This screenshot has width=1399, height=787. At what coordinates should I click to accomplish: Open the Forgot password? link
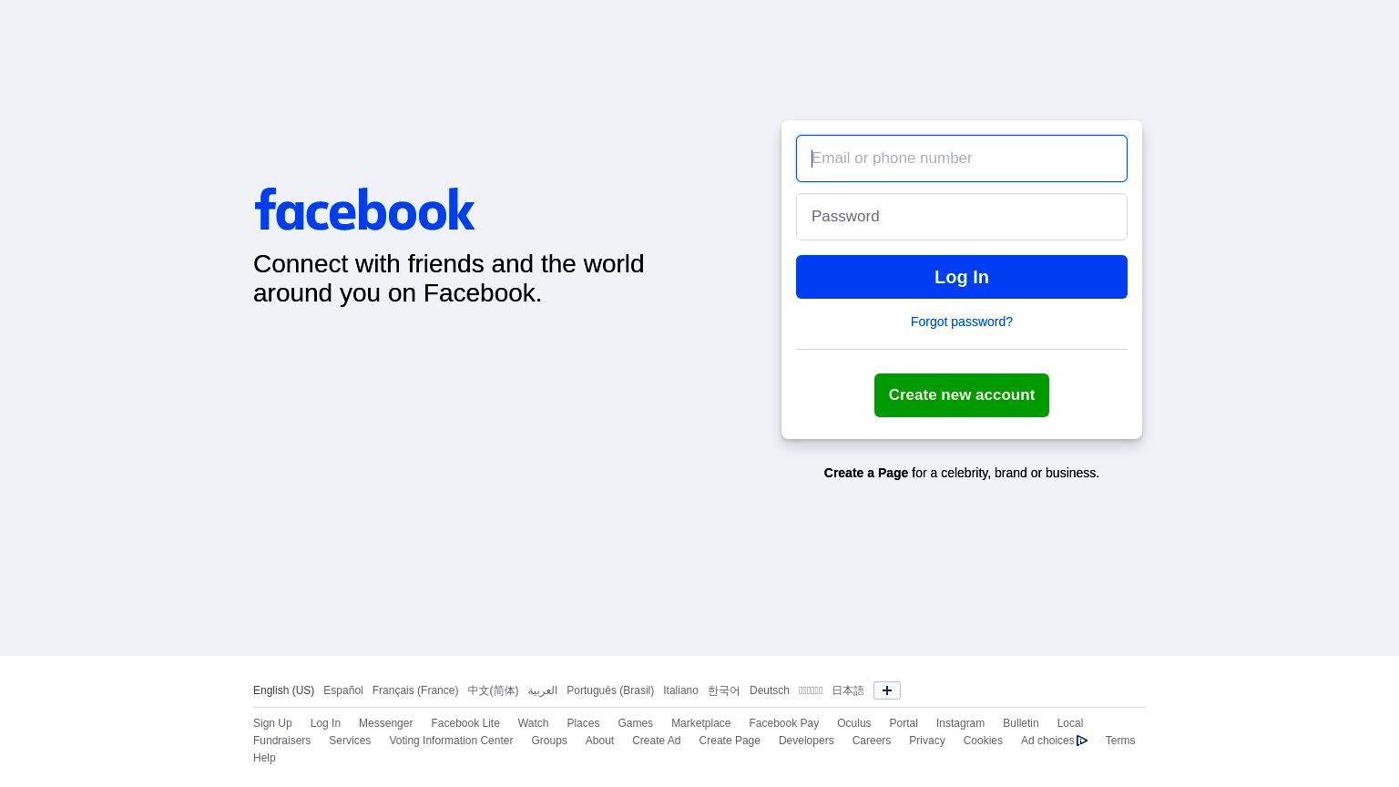(x=962, y=322)
